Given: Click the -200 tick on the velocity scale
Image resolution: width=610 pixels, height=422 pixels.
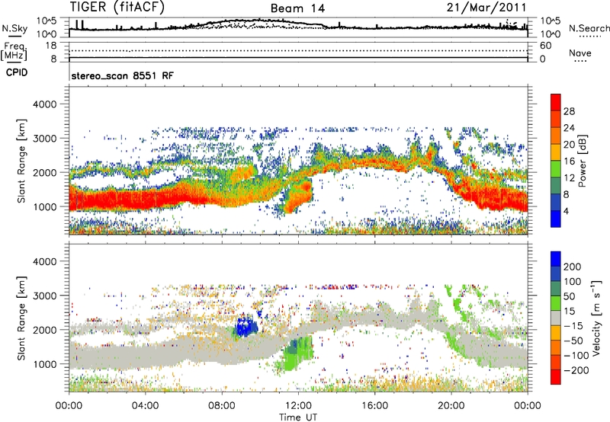Looking at the screenshot, I should coord(576,370).
